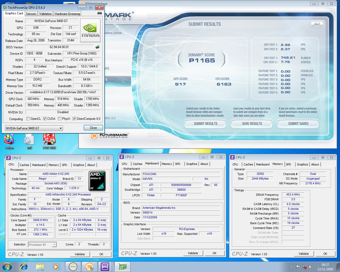
Task: Open the Processor #1 selection dropdown
Action: click(42, 245)
